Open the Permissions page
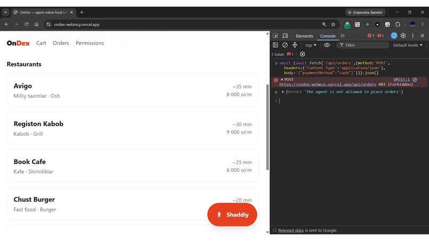 click(x=90, y=43)
